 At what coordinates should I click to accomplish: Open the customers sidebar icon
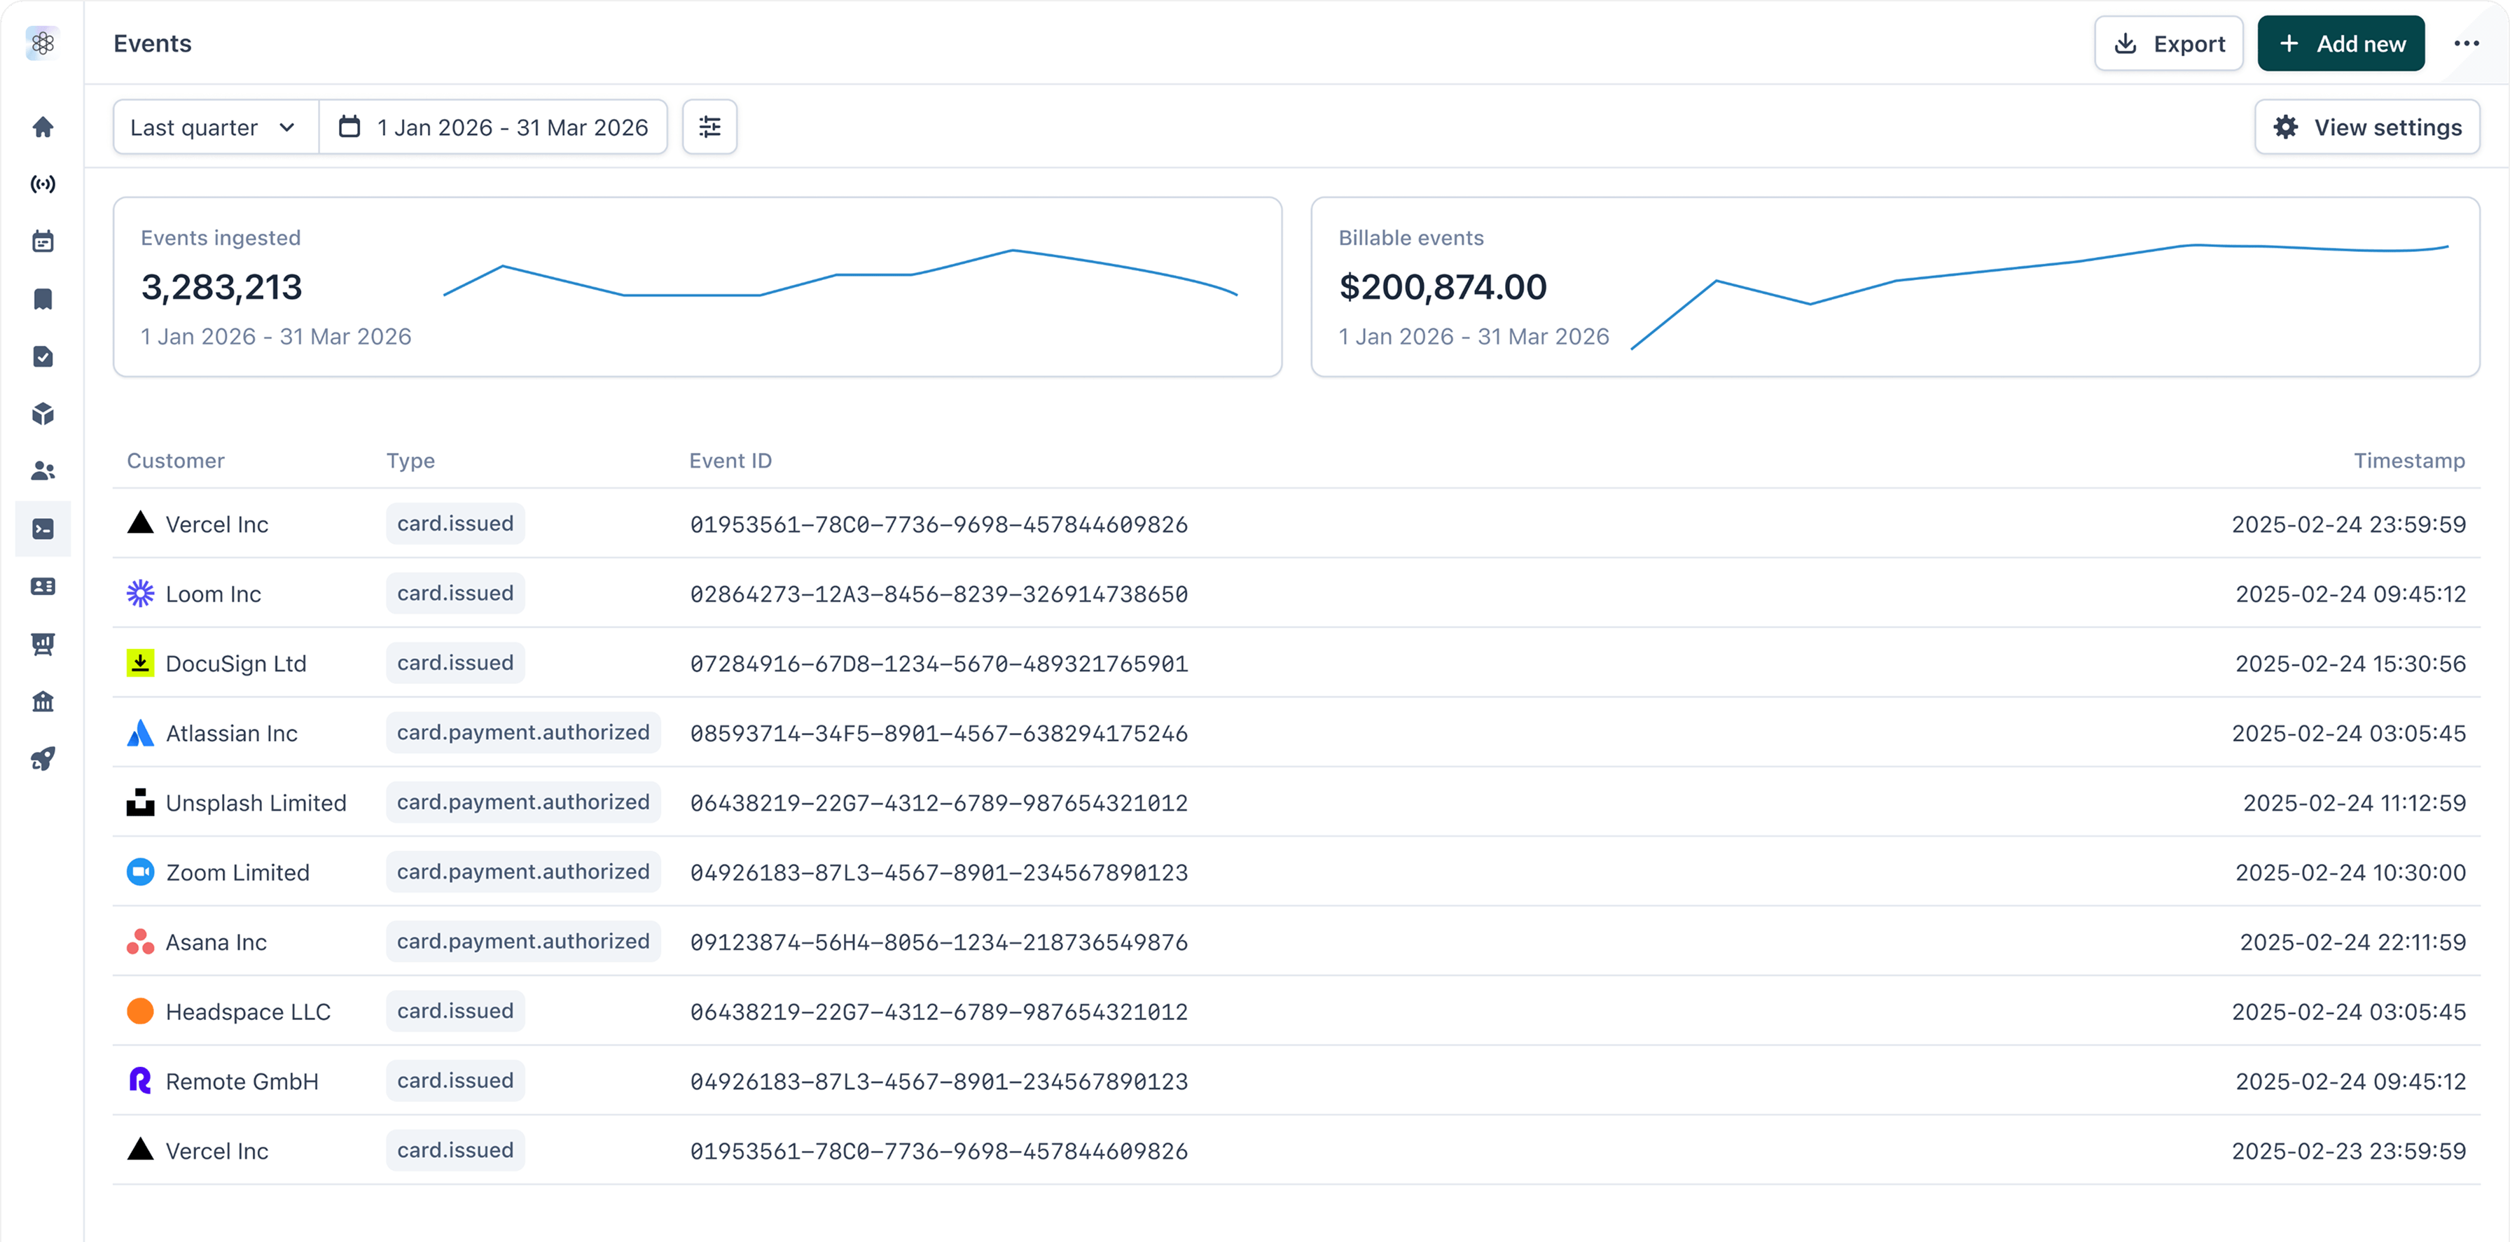43,471
